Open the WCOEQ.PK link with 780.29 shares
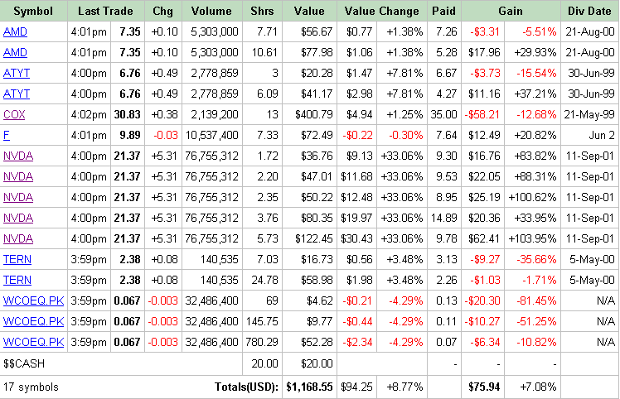 [x=34, y=342]
